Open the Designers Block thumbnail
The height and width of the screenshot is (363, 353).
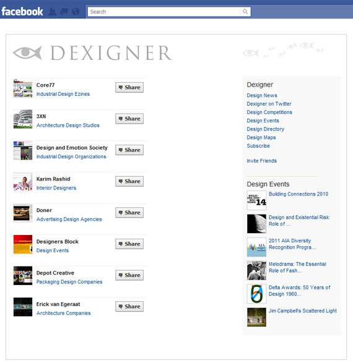23,244
